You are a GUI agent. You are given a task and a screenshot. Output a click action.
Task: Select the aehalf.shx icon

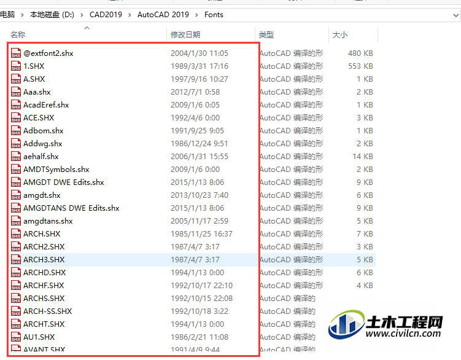[x=16, y=156]
